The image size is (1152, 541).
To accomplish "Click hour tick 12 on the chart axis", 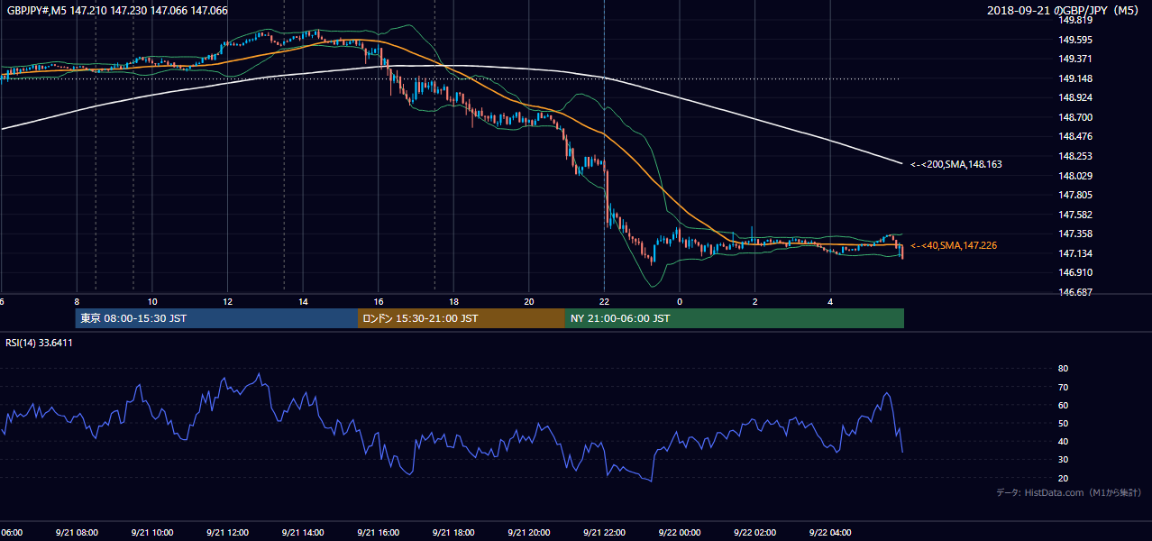I will (x=227, y=302).
